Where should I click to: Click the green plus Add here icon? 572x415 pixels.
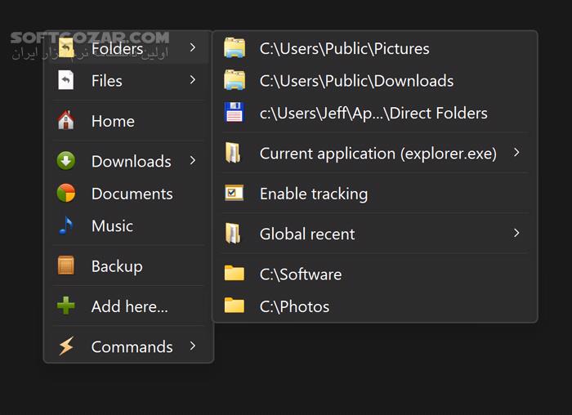click(x=66, y=306)
